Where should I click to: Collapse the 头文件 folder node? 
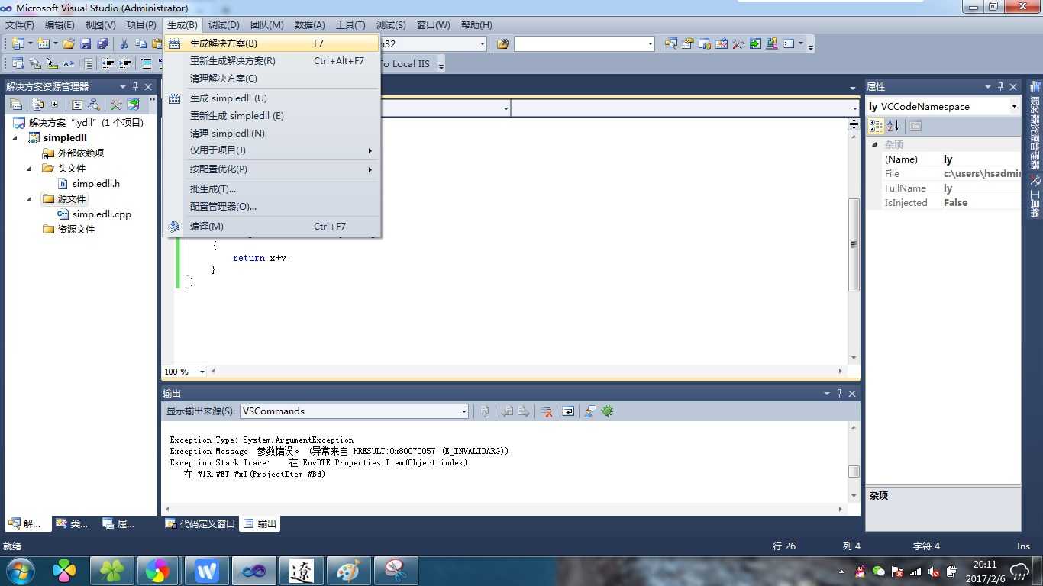(x=30, y=169)
